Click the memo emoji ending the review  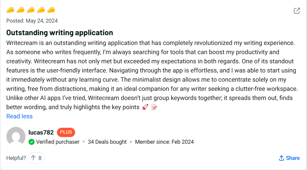(154, 107)
